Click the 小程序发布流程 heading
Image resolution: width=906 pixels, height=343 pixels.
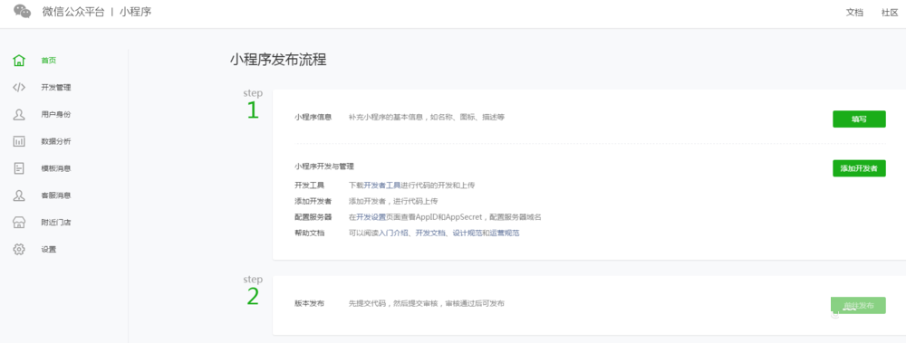tap(278, 60)
